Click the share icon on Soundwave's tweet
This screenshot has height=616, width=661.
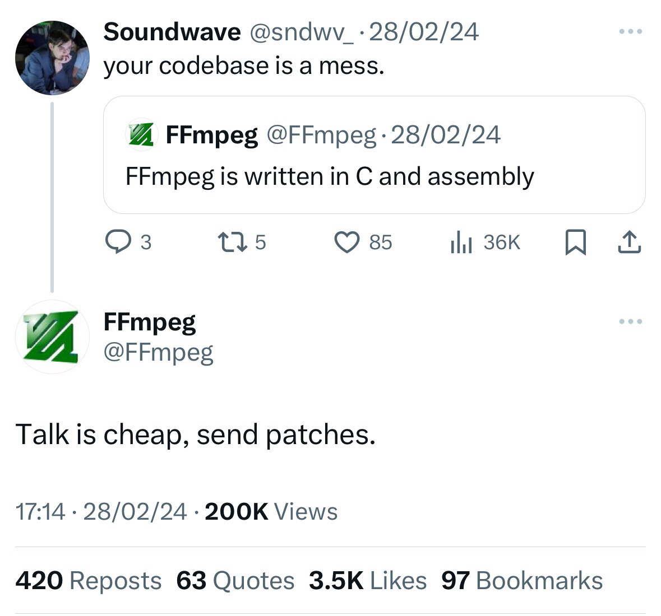click(630, 242)
